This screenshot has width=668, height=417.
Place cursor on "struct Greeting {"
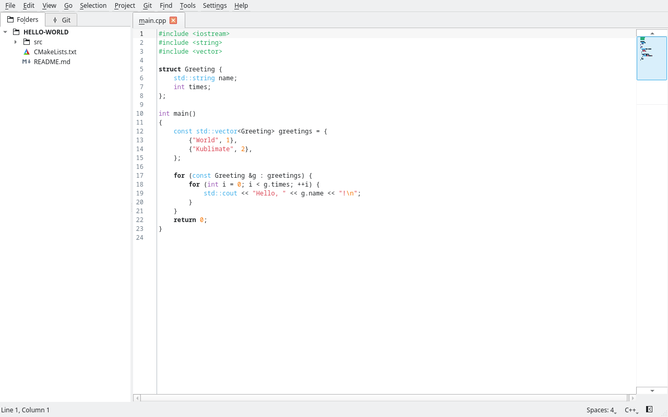tap(190, 69)
